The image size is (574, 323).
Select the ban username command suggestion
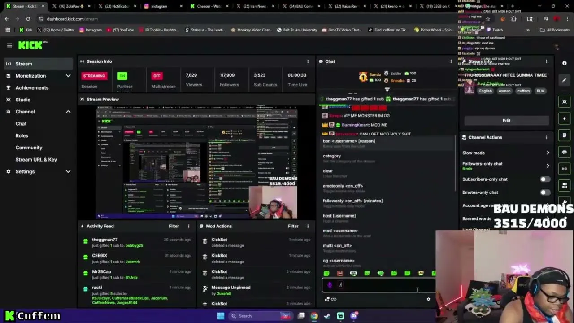point(388,143)
